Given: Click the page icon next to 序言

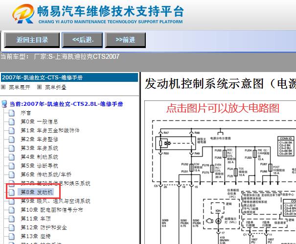Looking at the screenshot, I should pyautogui.click(x=12, y=113).
